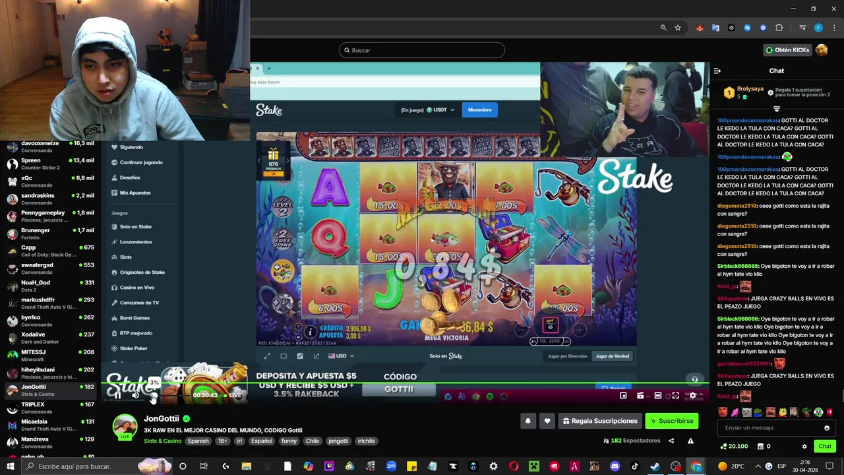
Task: Open Steam from the Windows taskbar
Action: coord(655,466)
